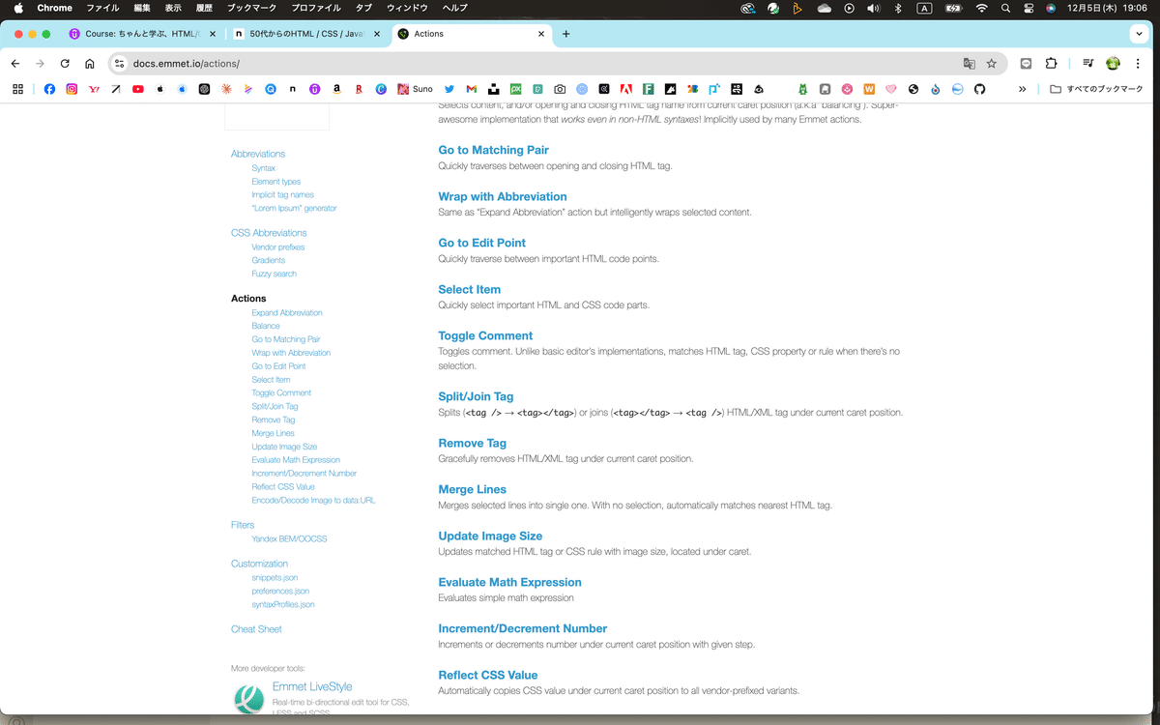Viewport: 1160px width, 725px height.
Task: Open macOS Control Center icon
Action: [1028, 8]
